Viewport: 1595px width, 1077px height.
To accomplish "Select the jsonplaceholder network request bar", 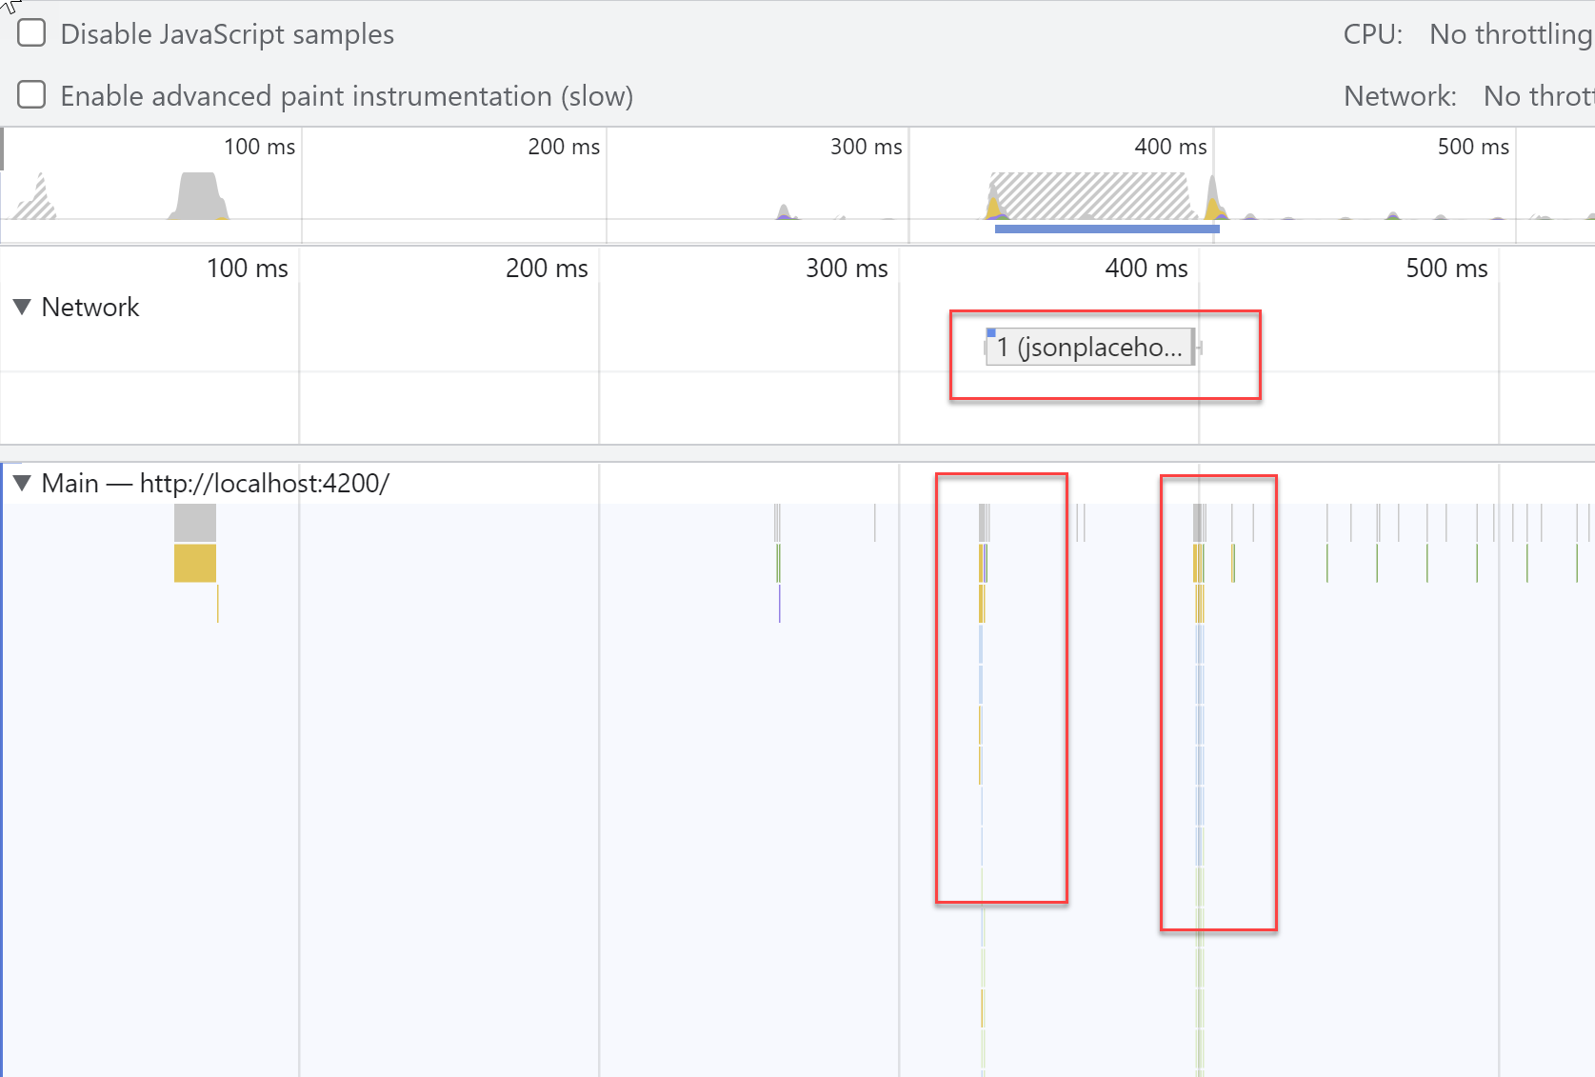I will tap(1089, 348).
